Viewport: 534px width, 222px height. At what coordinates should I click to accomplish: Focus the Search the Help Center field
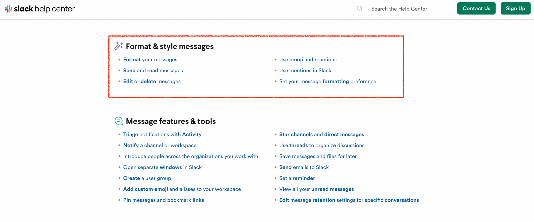tap(402, 9)
